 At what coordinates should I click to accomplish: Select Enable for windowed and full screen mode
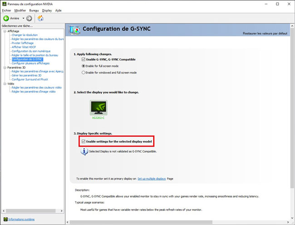[84, 72]
